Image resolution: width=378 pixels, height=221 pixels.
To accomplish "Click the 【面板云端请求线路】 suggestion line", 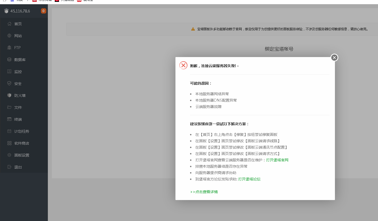I will click(238, 141).
